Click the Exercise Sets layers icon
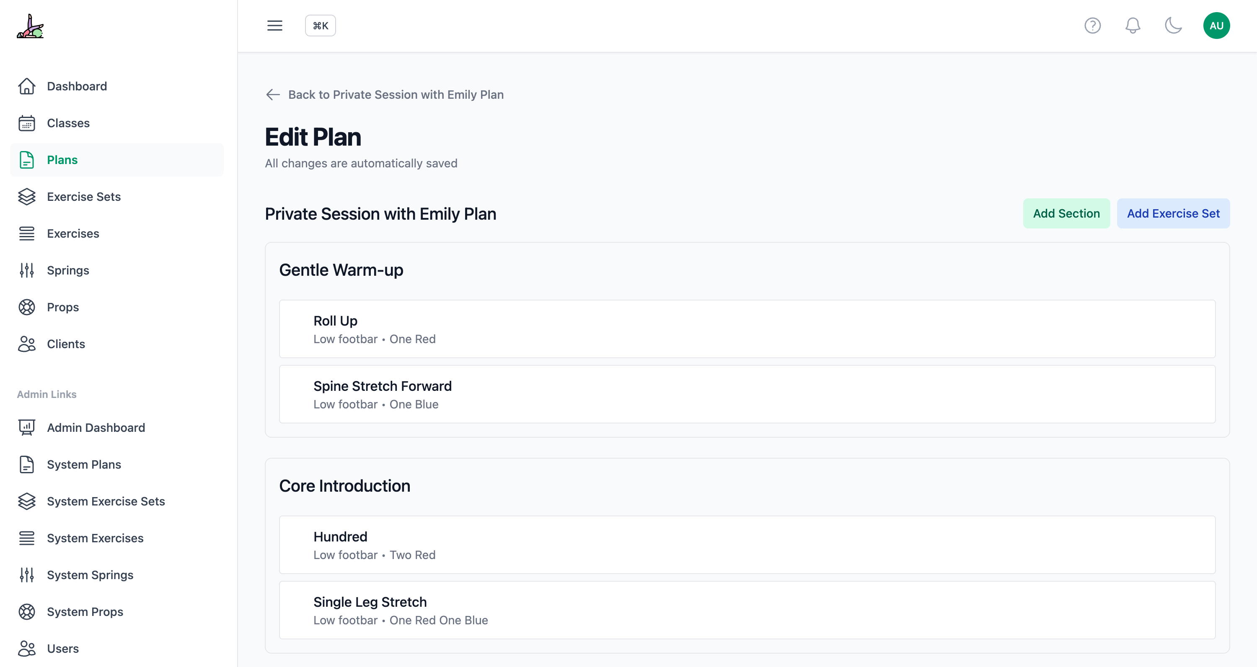Viewport: 1257px width, 667px height. click(27, 197)
